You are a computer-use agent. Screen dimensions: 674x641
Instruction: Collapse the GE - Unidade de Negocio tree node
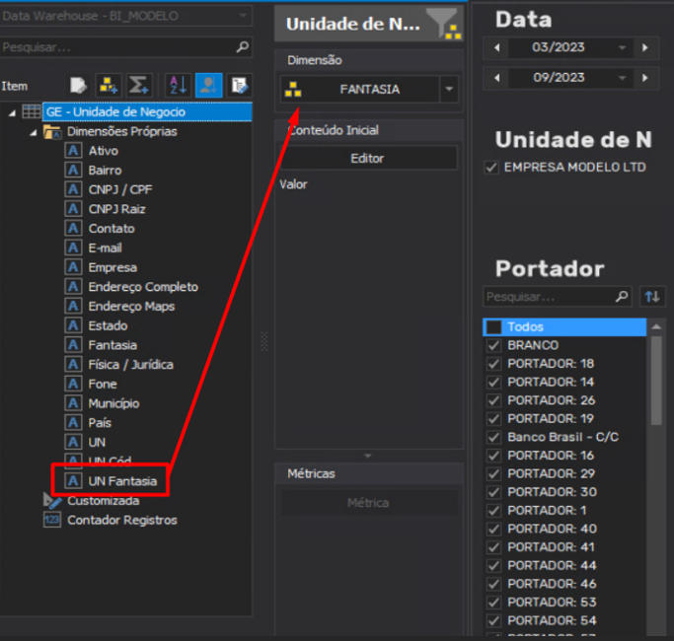click(12, 112)
